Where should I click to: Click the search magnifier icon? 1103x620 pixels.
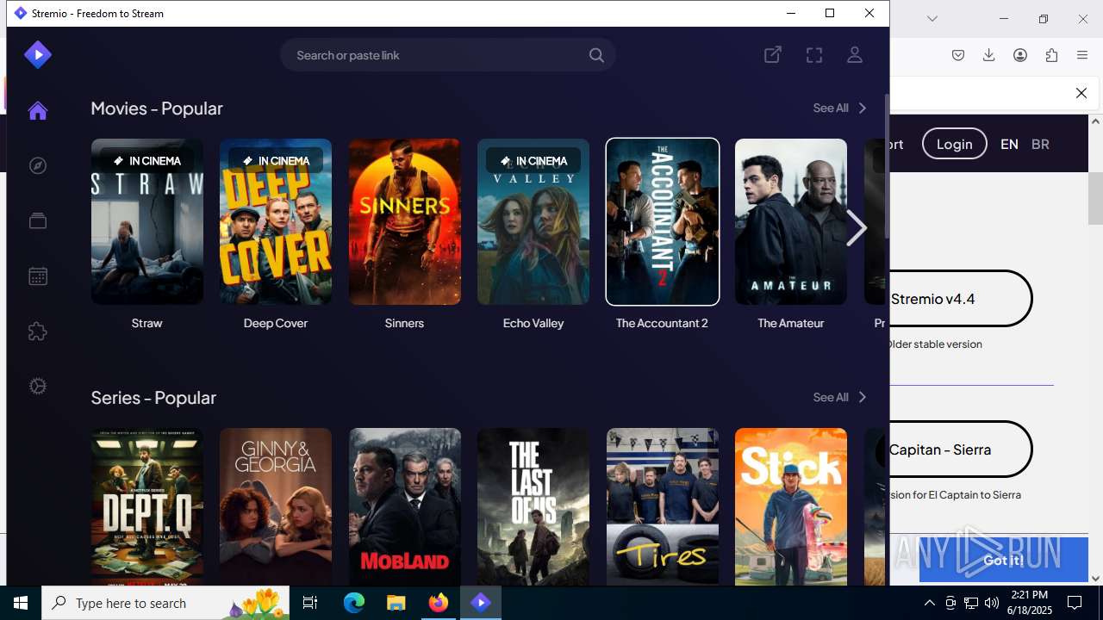pyautogui.click(x=596, y=55)
